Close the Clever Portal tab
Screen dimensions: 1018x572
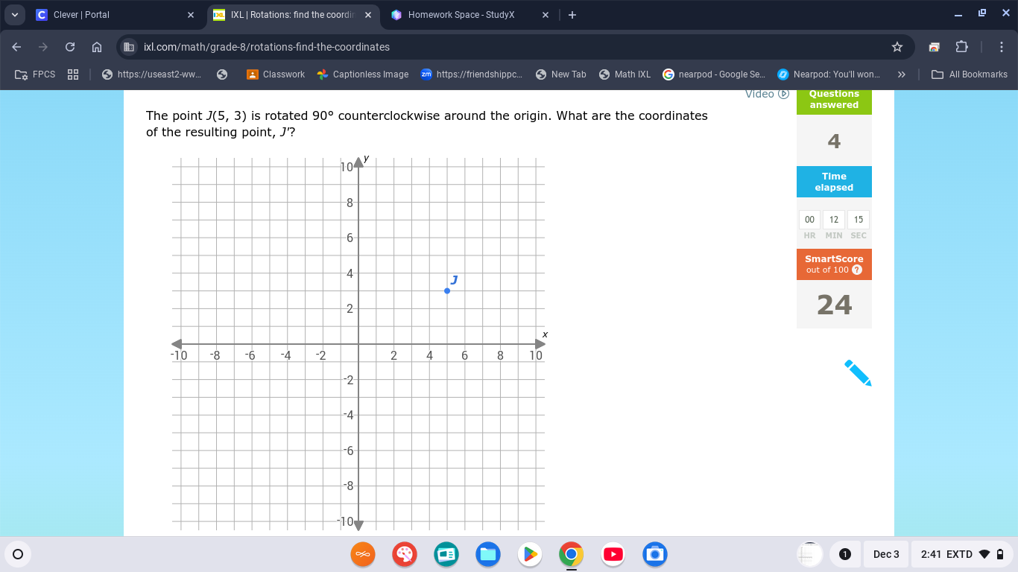191,15
